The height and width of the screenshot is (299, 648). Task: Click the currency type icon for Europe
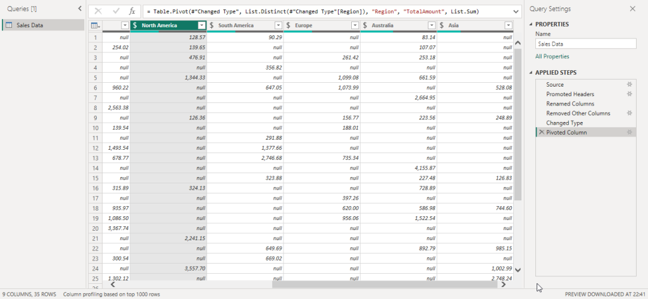tap(288, 26)
